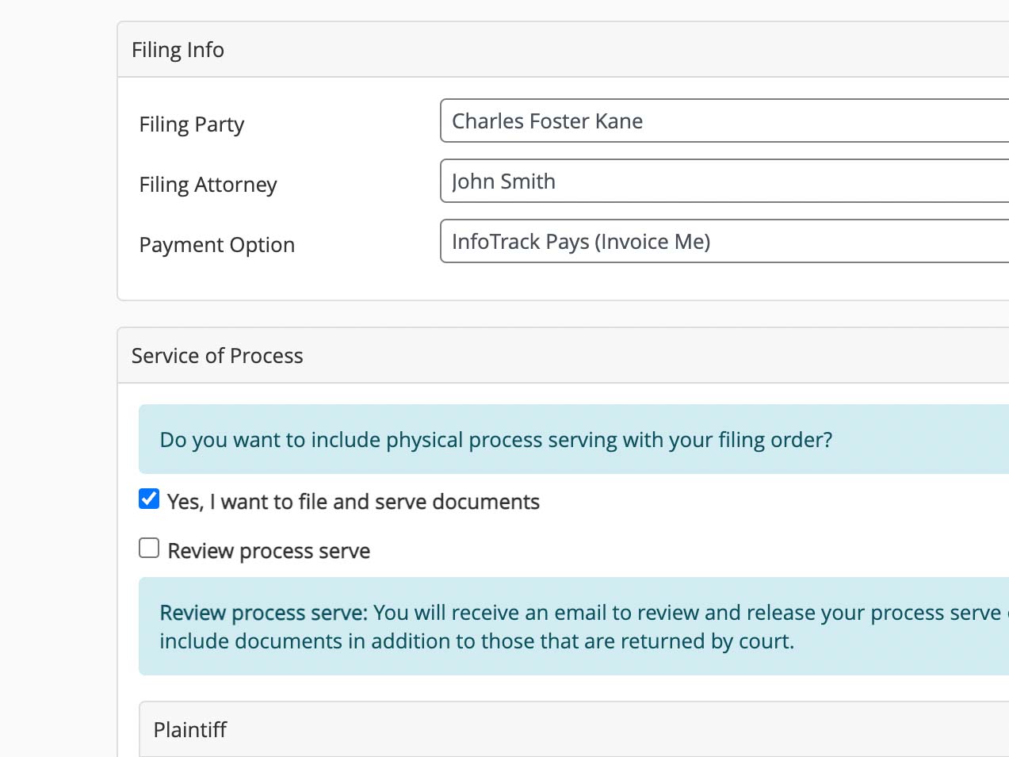Select the John Smith attorney value
The image size is (1009, 757).
tap(503, 182)
